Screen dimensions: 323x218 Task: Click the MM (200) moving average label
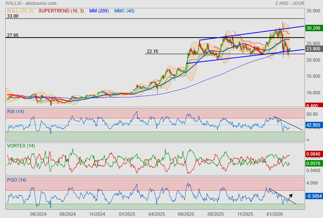click(x=99, y=11)
